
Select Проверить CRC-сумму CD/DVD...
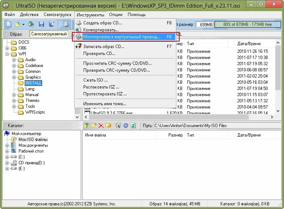125,70
